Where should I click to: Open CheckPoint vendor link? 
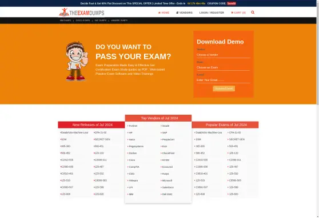pos(168,154)
